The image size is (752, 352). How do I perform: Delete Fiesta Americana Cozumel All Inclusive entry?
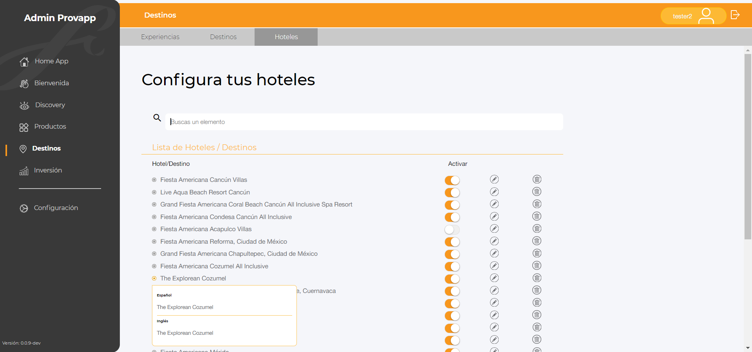click(537, 266)
